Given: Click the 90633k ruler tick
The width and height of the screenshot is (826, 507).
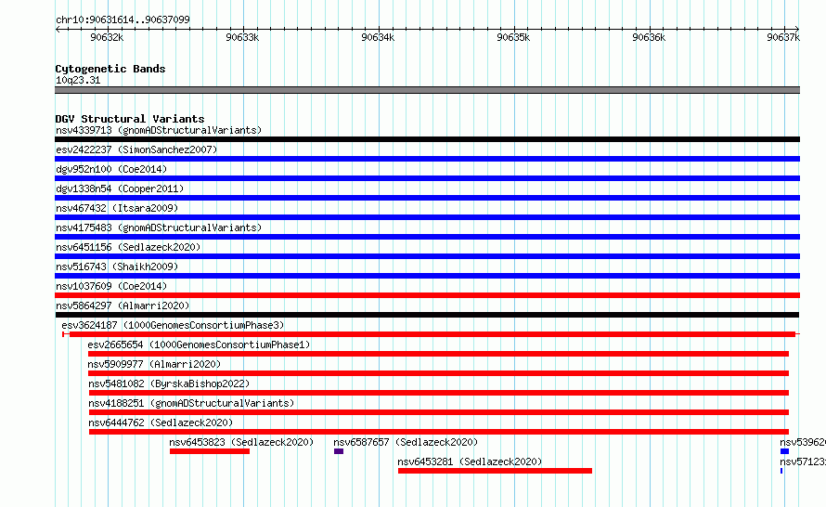Looking at the screenshot, I should [242, 37].
